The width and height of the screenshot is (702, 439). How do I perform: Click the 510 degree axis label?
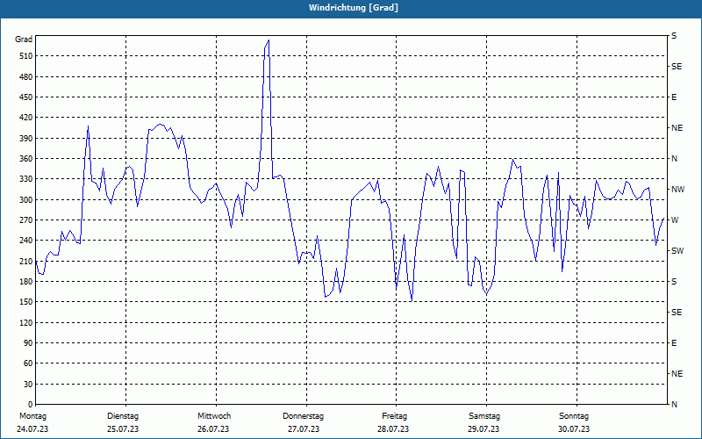pyautogui.click(x=26, y=56)
